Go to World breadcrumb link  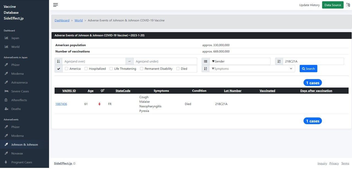tap(78, 20)
